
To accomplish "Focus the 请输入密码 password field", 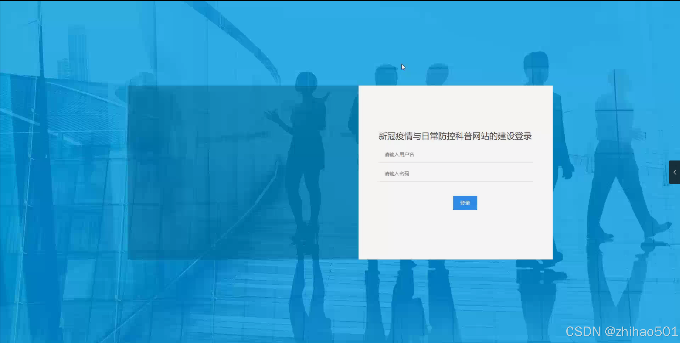I will click(455, 173).
